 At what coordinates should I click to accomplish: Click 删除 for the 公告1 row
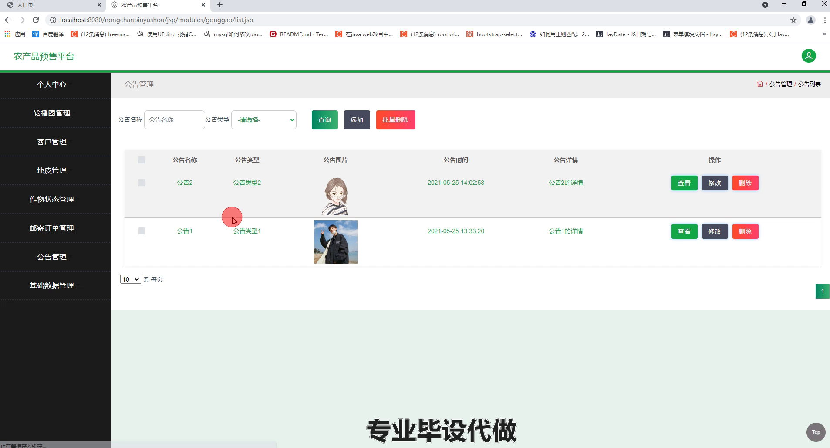[745, 231]
